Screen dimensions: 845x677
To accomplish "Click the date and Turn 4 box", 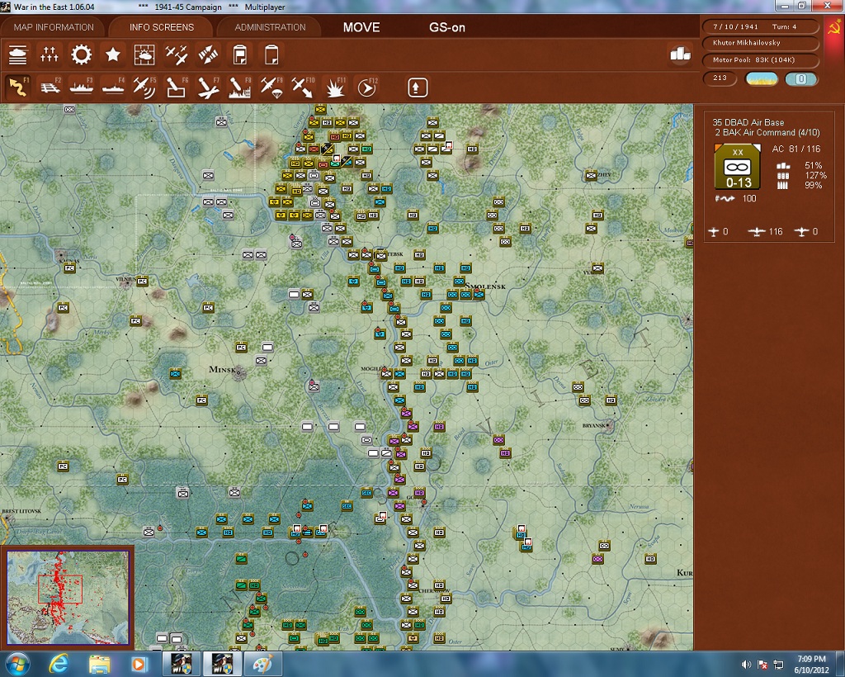I will [761, 26].
